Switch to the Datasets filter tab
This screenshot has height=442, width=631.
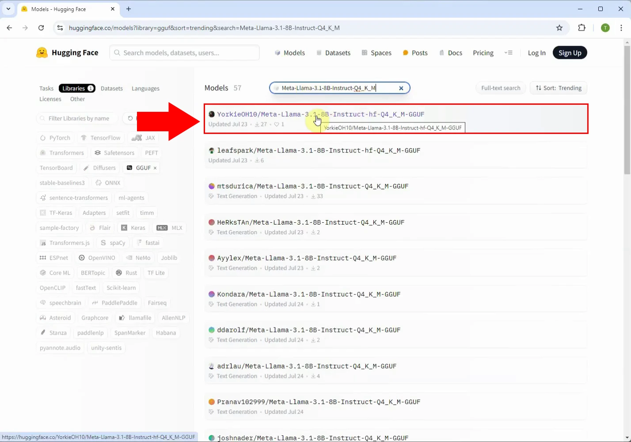tap(112, 88)
